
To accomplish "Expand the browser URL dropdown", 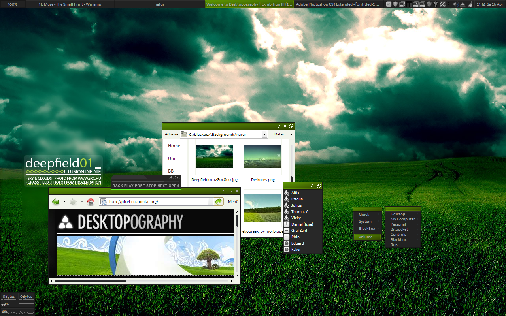I will 211,201.
